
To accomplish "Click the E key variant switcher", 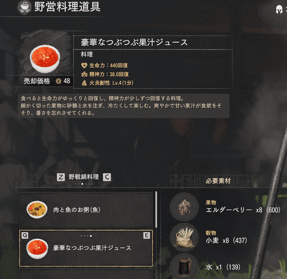I will [147, 236].
